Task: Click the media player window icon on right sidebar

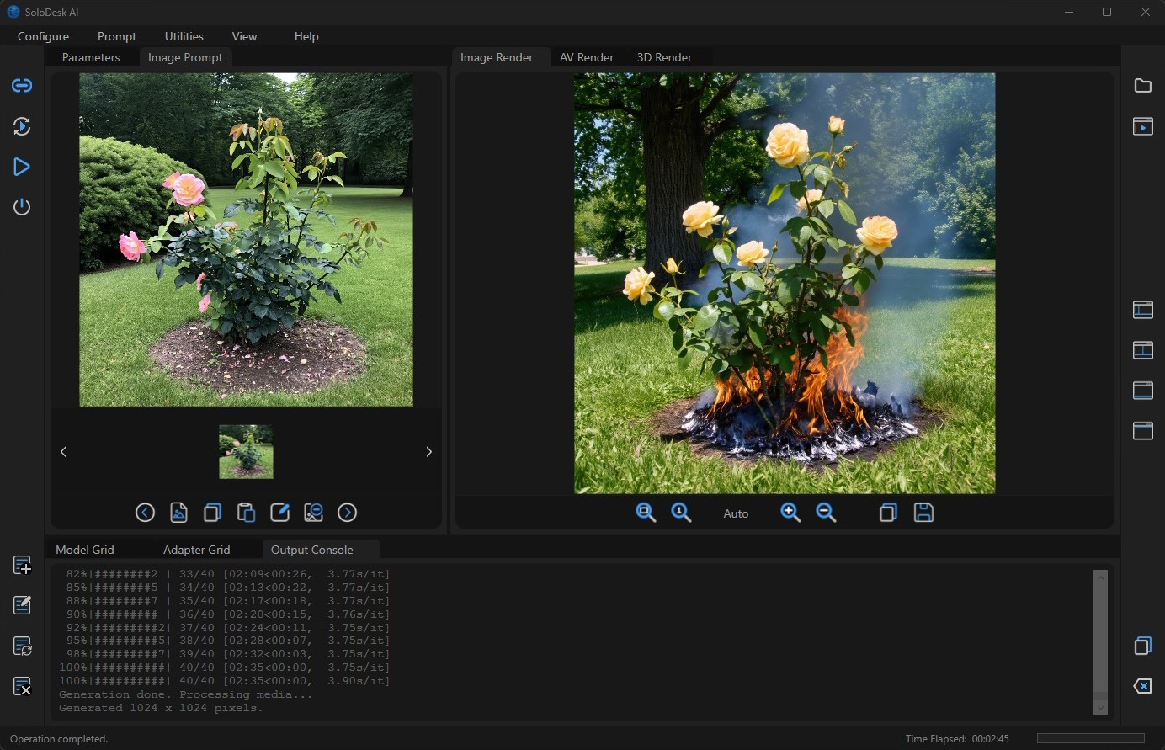Action: (x=1142, y=126)
